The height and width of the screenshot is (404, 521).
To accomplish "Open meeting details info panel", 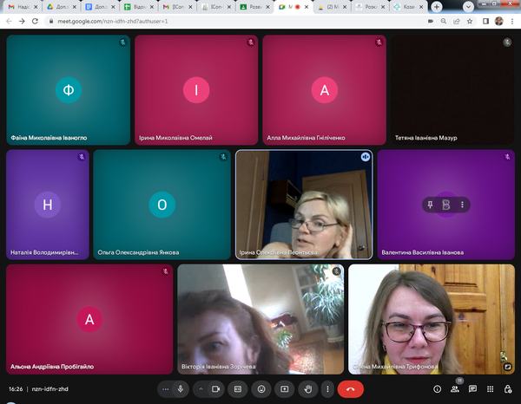I will coord(437,389).
